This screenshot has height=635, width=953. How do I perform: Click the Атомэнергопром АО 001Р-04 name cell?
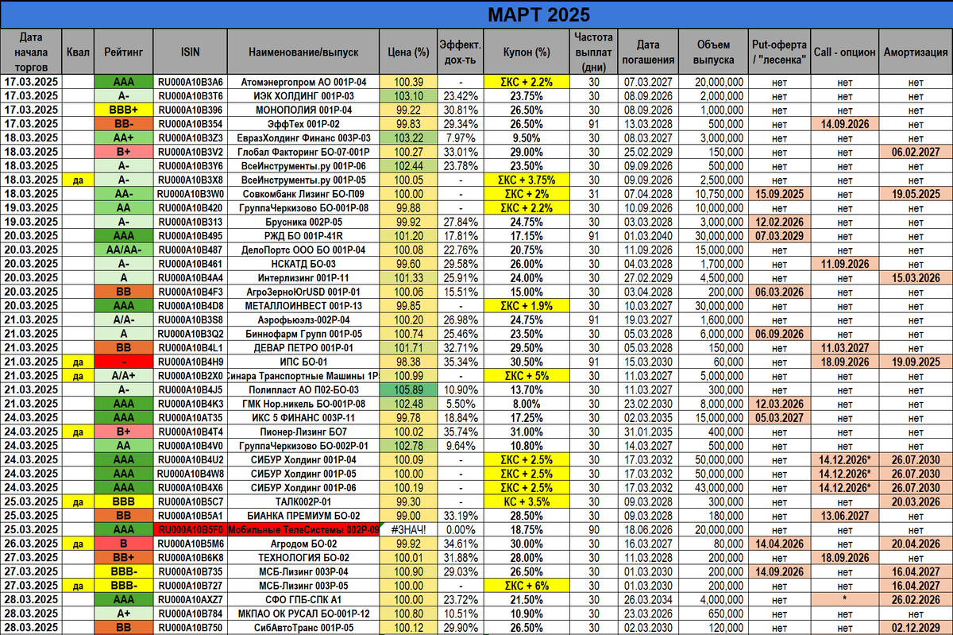point(303,82)
